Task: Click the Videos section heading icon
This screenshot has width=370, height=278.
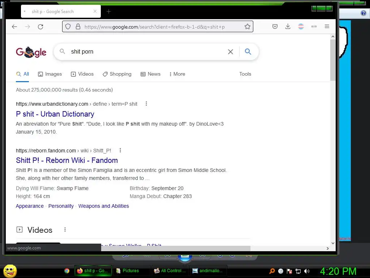Action: pos(20,229)
